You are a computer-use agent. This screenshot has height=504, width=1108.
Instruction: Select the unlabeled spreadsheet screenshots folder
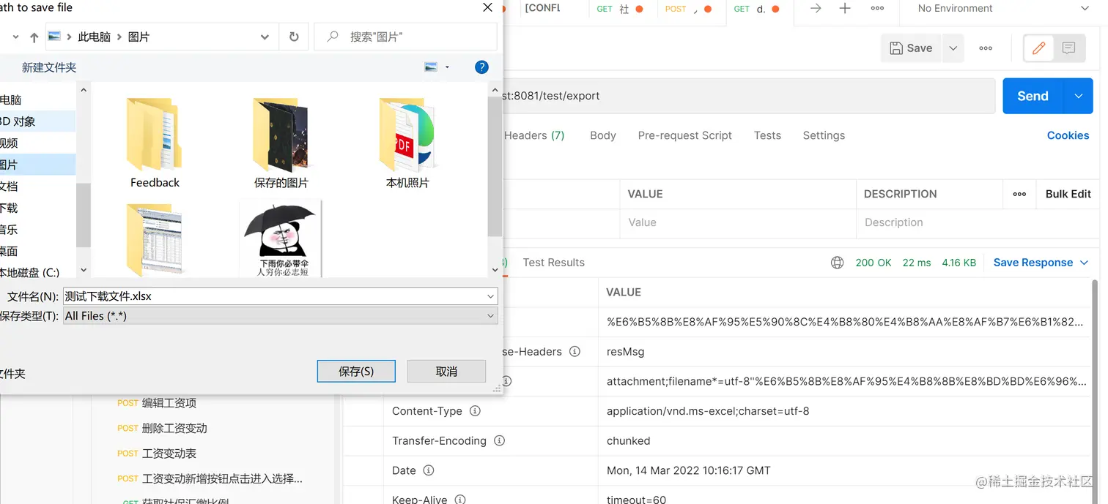[x=155, y=239]
